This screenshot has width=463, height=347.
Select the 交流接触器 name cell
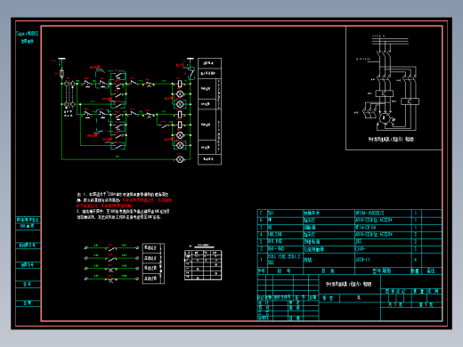(329, 249)
